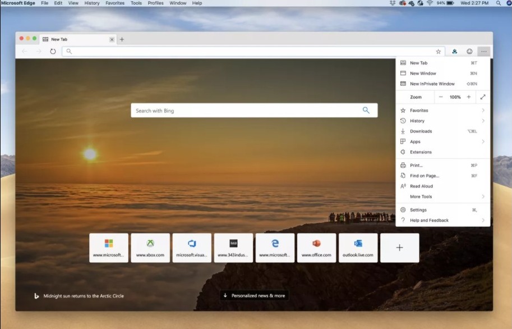Open the outlook.live.com quick link tile
This screenshot has width=512, height=329.
point(358,248)
